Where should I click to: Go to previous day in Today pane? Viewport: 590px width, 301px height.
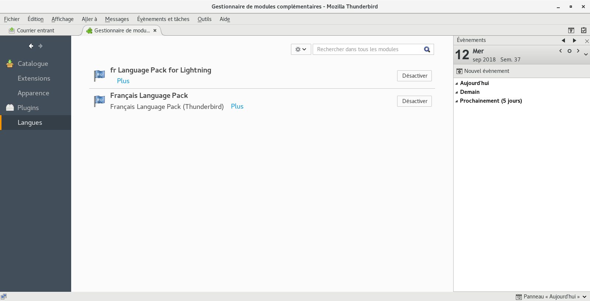pyautogui.click(x=560, y=51)
